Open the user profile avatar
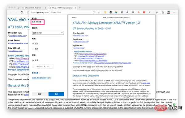The image size is (185, 118). coord(168,12)
